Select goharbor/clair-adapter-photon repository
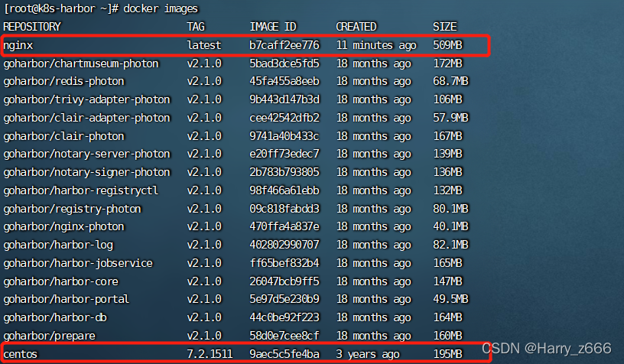The width and height of the screenshot is (624, 364). [x=86, y=119]
